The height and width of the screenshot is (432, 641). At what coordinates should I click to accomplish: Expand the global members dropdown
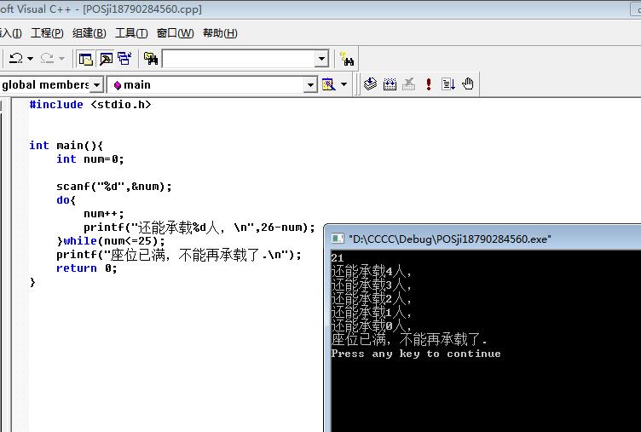pos(97,84)
